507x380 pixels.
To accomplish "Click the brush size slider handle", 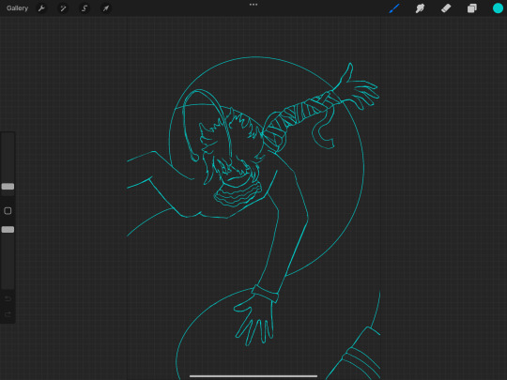I will point(8,186).
